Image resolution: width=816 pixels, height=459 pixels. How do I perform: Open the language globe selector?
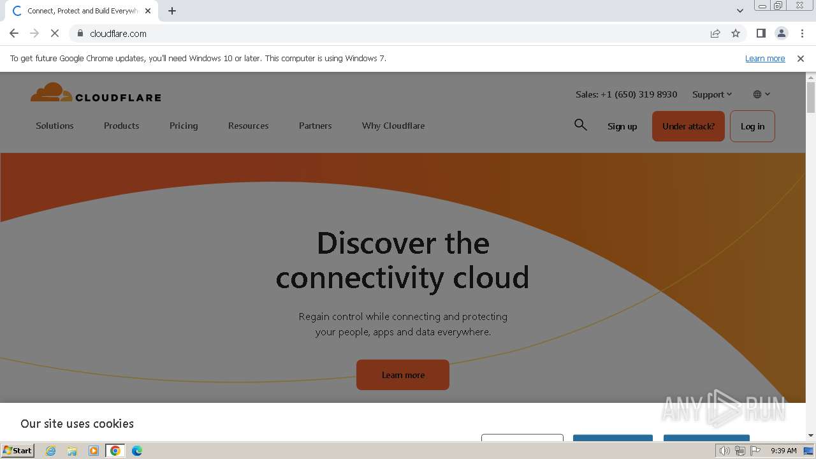(761, 94)
